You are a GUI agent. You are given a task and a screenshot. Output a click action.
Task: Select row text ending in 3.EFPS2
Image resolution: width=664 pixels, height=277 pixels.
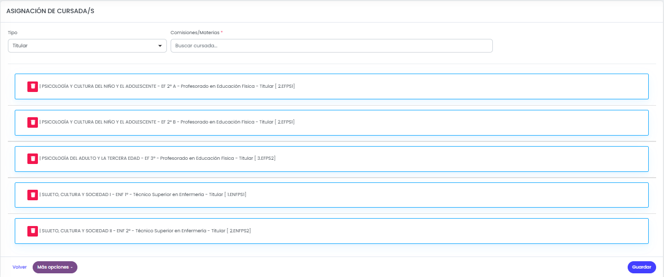[157, 158]
